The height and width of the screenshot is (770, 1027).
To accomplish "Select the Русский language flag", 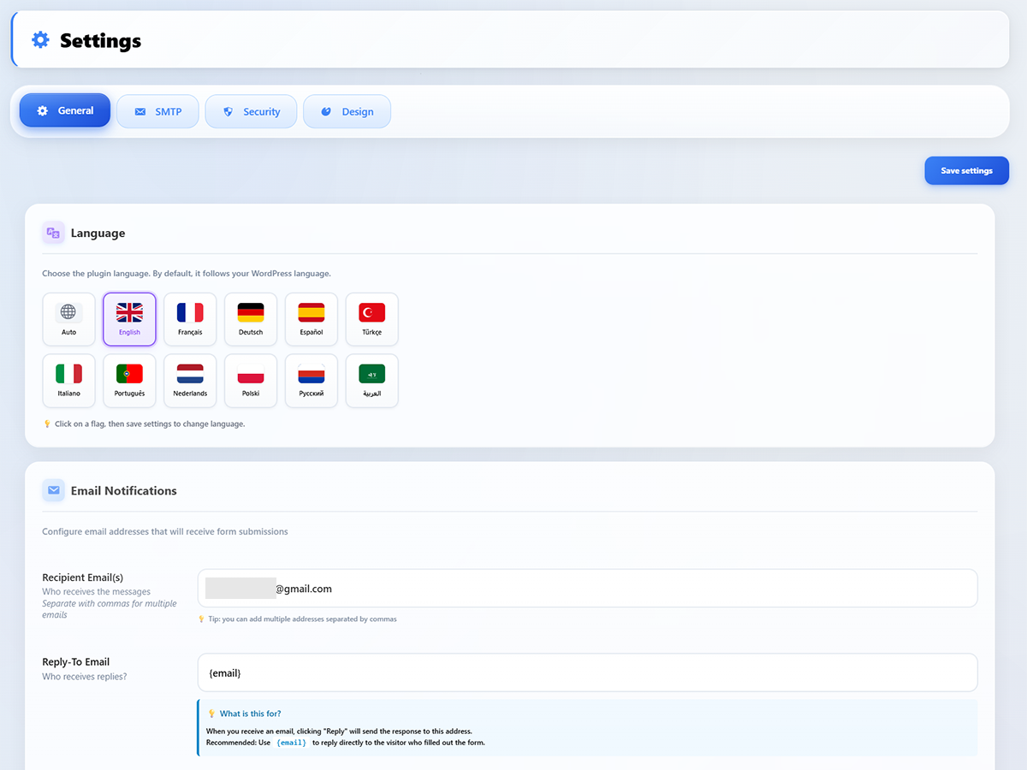I will (311, 381).
